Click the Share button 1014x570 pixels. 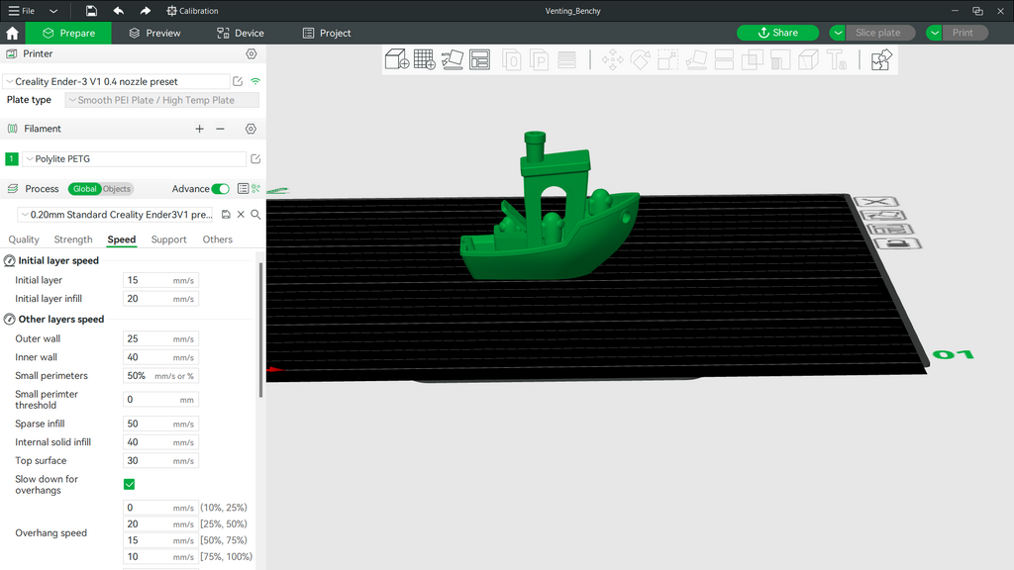click(x=778, y=33)
